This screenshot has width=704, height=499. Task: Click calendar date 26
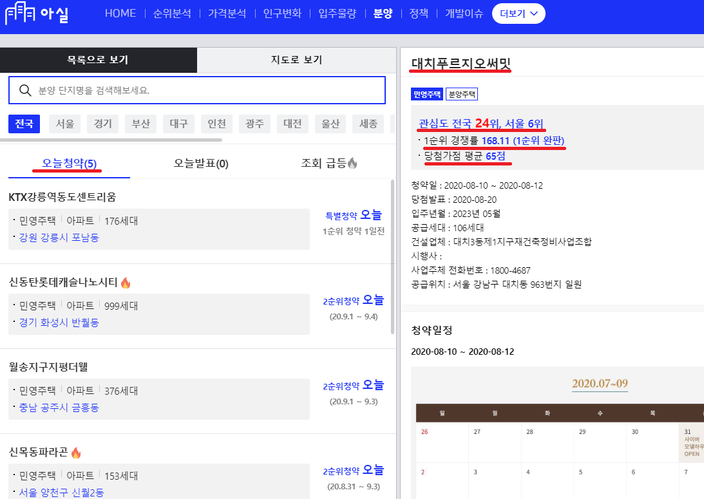coord(424,431)
